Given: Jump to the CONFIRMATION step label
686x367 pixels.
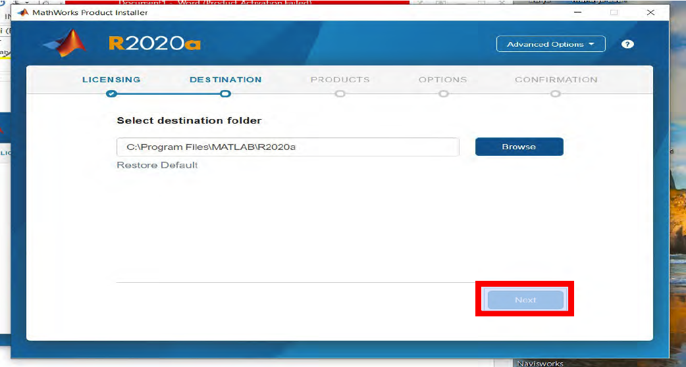Looking at the screenshot, I should 556,80.
